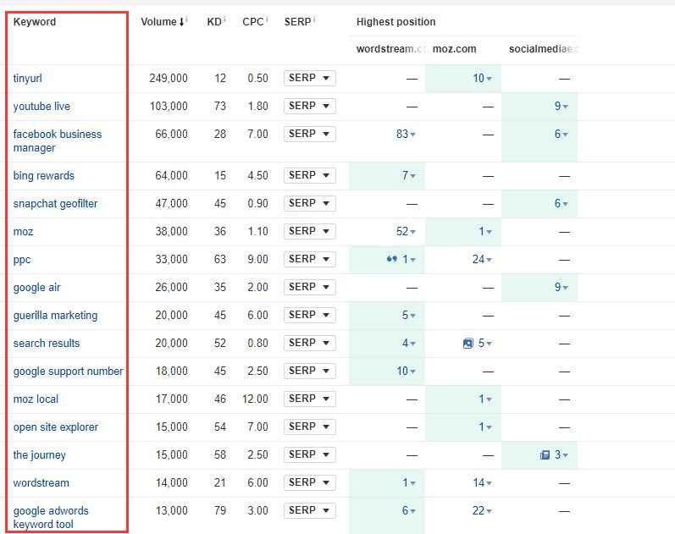The height and width of the screenshot is (534, 675).
Task: Click the wordstream column header
Action: (391, 49)
